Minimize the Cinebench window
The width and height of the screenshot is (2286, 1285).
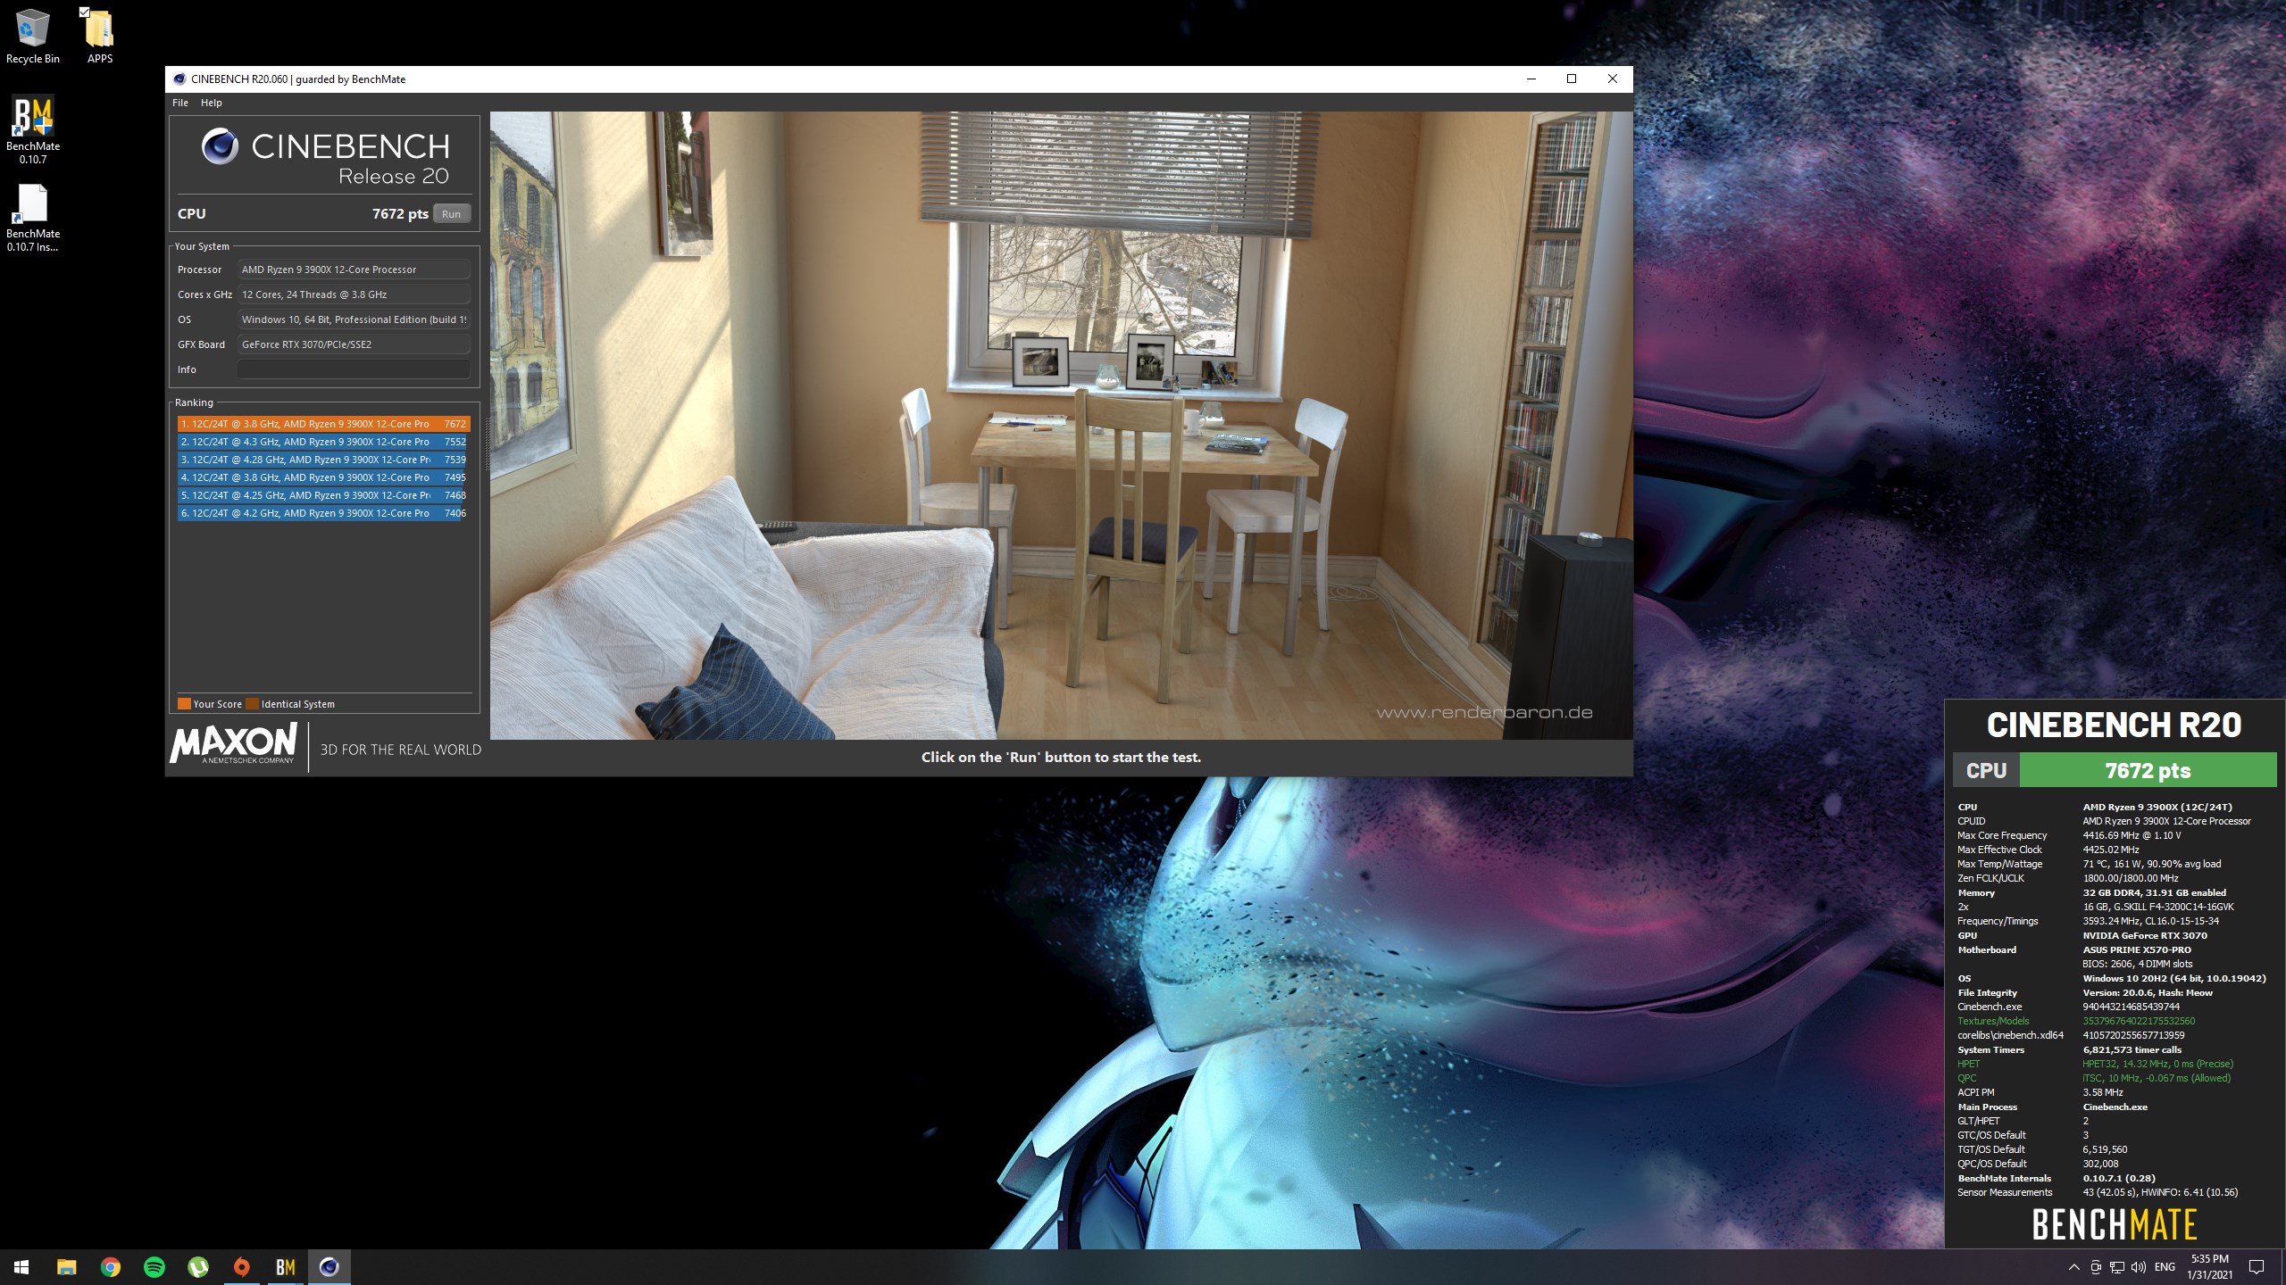(1531, 79)
